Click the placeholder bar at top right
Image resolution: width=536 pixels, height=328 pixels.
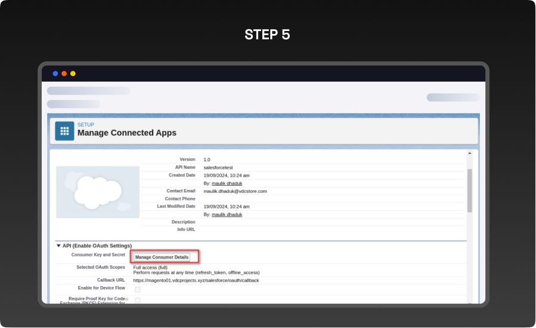point(453,98)
